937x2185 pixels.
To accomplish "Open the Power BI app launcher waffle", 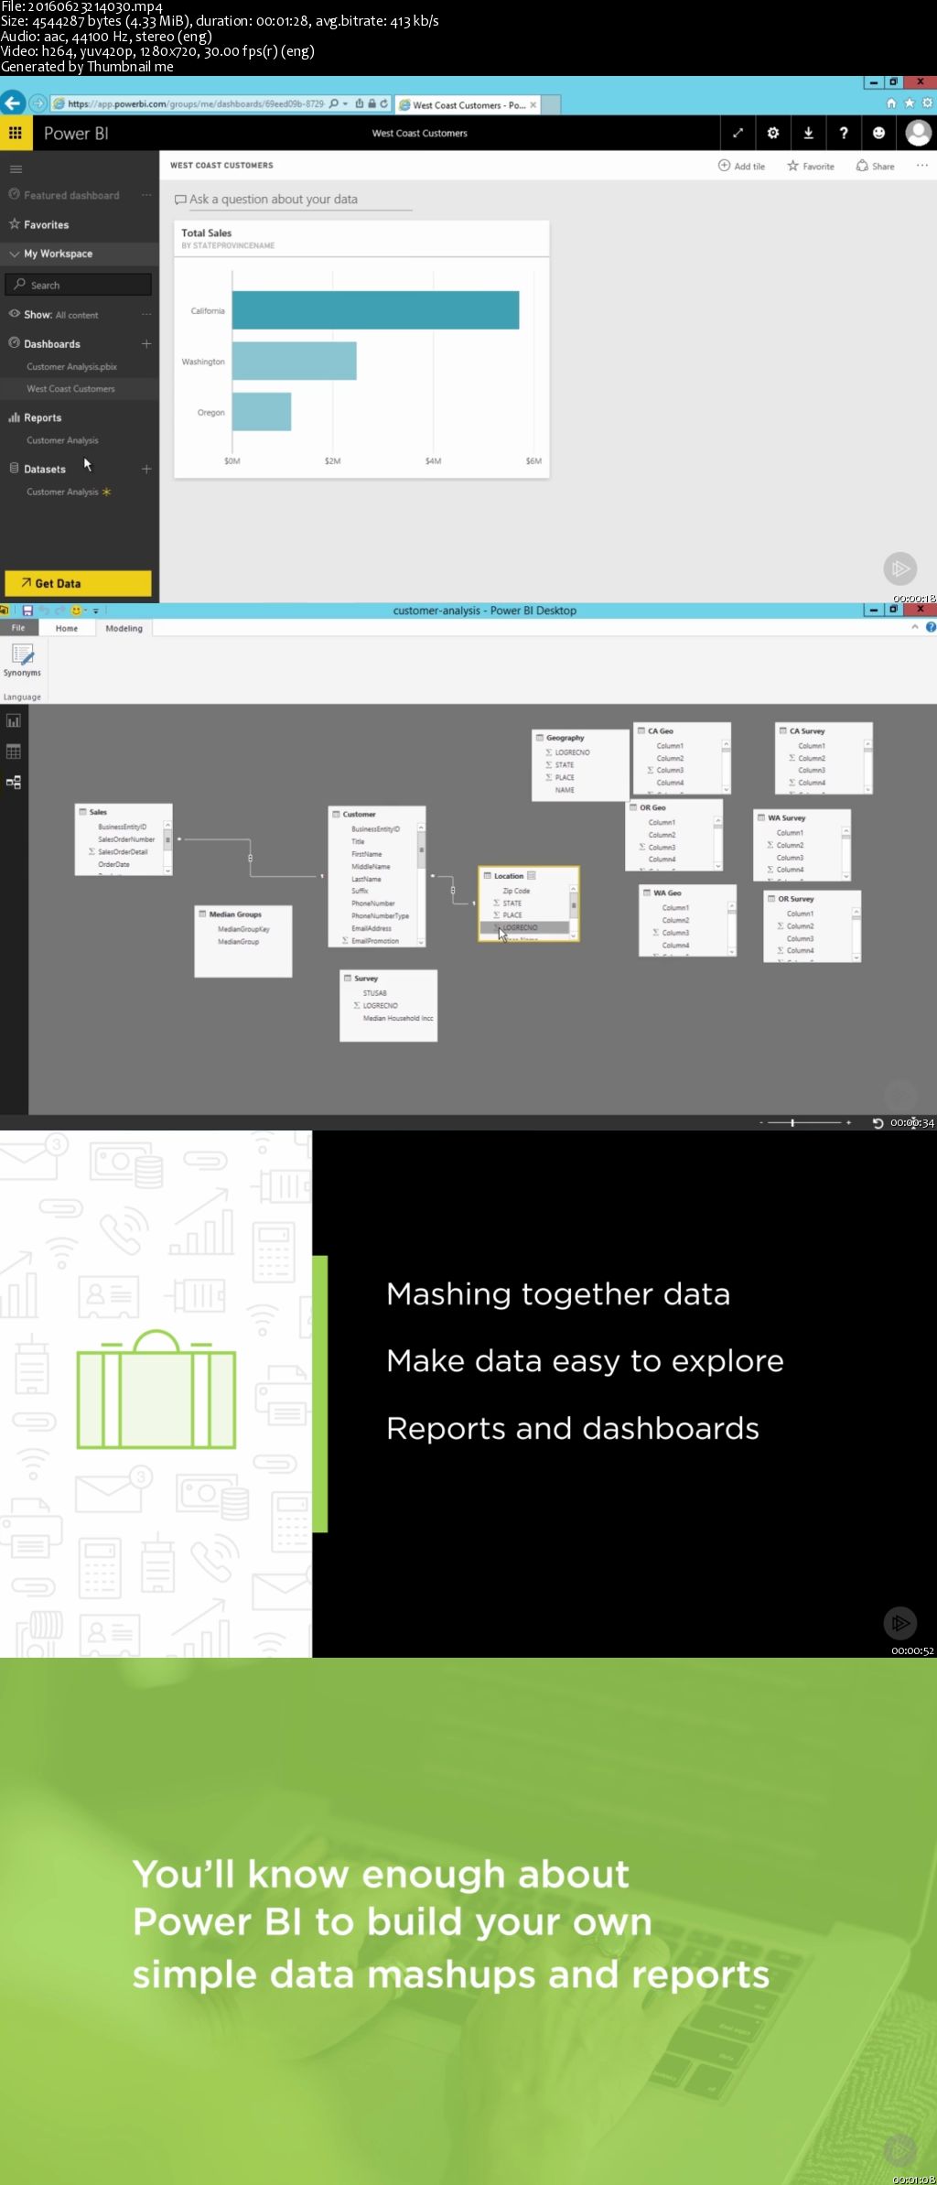I will (x=16, y=133).
